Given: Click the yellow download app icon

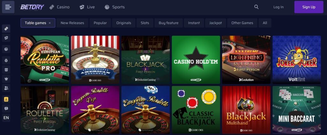Looking at the screenshot, I should (x=6, y=99).
